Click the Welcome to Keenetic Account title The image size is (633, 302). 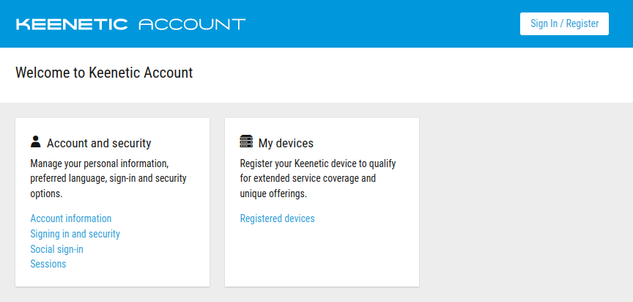click(x=104, y=73)
